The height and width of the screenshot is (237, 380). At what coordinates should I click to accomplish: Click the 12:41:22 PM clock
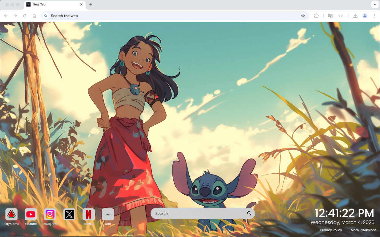pos(344,213)
